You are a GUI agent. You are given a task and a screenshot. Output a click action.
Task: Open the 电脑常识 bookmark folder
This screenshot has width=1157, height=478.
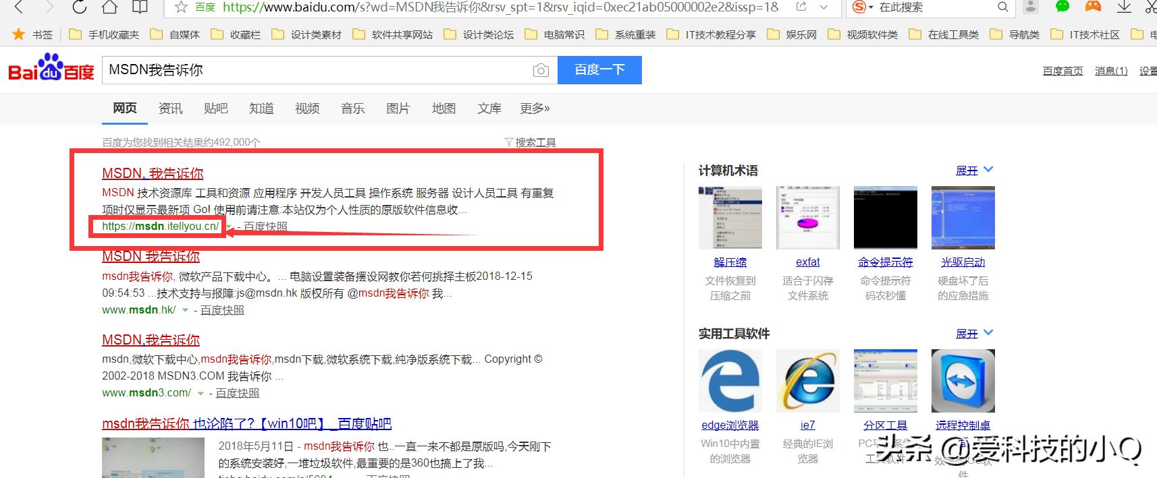(x=555, y=34)
